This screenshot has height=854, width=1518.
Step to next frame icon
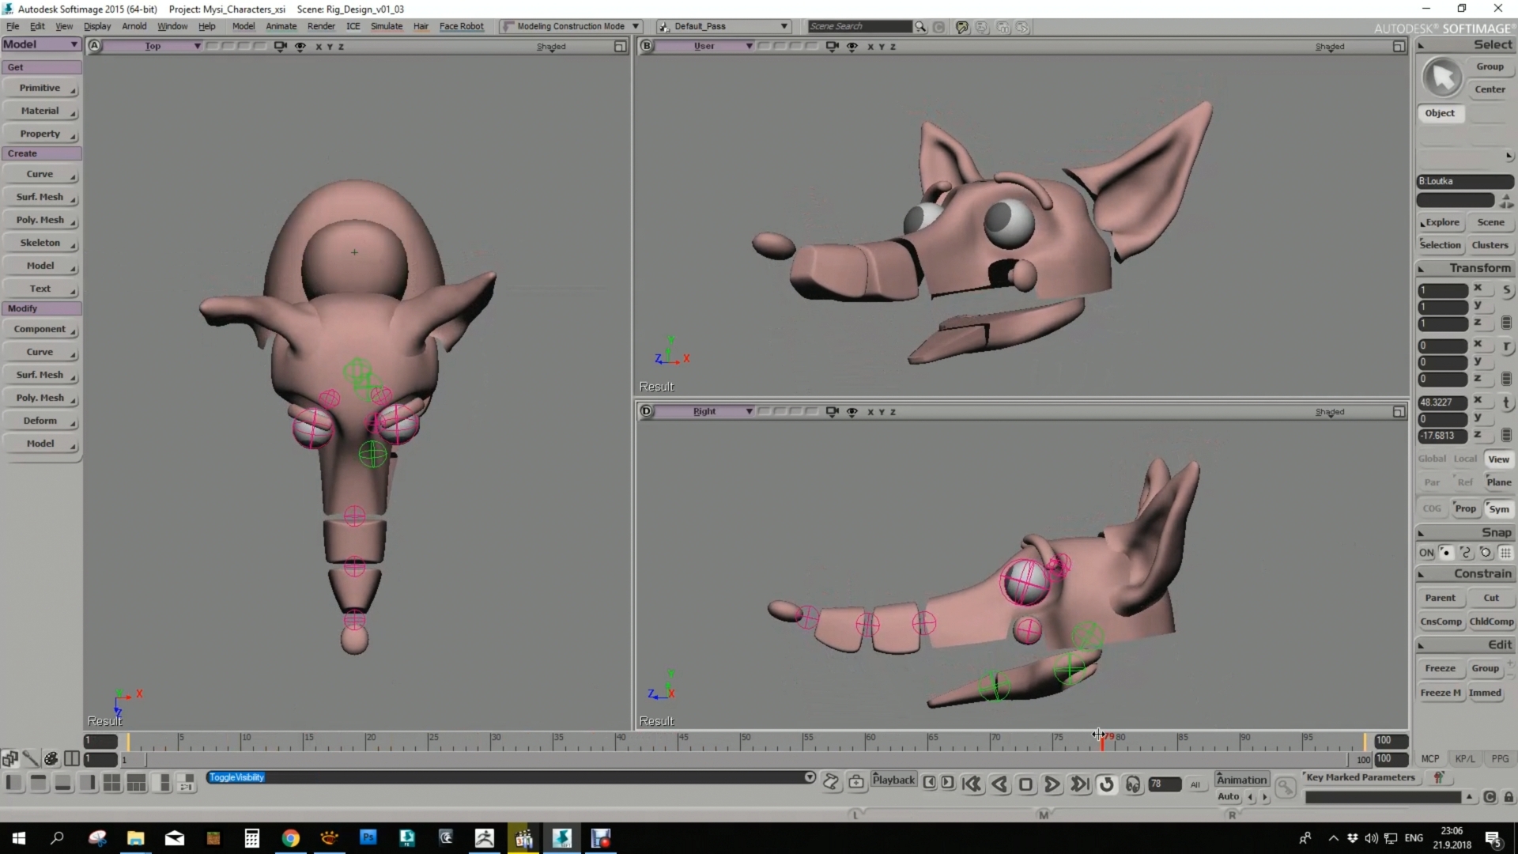coord(947,783)
